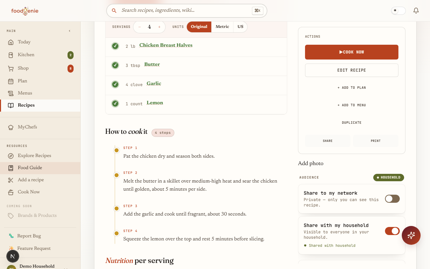430x269 pixels.
Task: Click the Food Guide book icon
Action: point(11,168)
